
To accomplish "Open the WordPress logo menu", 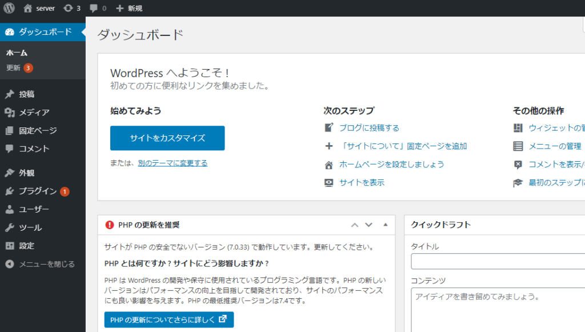I will pyautogui.click(x=9, y=8).
